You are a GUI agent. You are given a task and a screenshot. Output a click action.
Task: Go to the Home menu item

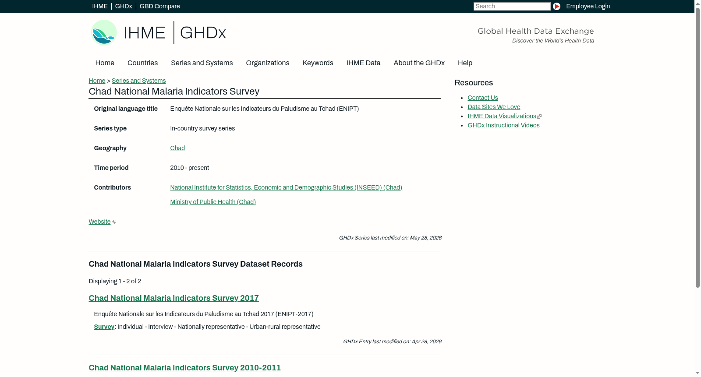click(105, 63)
